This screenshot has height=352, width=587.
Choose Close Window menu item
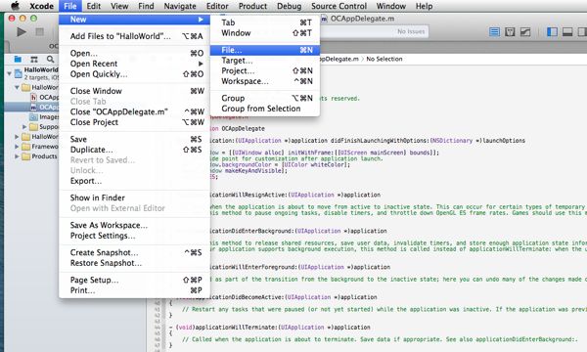[134, 91]
